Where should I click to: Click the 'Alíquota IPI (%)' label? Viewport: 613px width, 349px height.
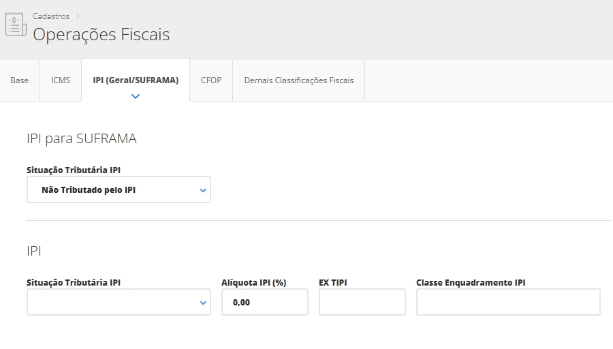coord(253,282)
